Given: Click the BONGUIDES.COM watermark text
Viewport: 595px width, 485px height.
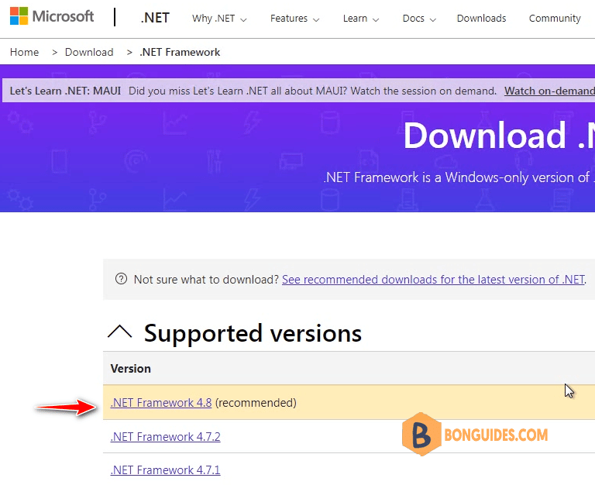Looking at the screenshot, I should [x=496, y=435].
